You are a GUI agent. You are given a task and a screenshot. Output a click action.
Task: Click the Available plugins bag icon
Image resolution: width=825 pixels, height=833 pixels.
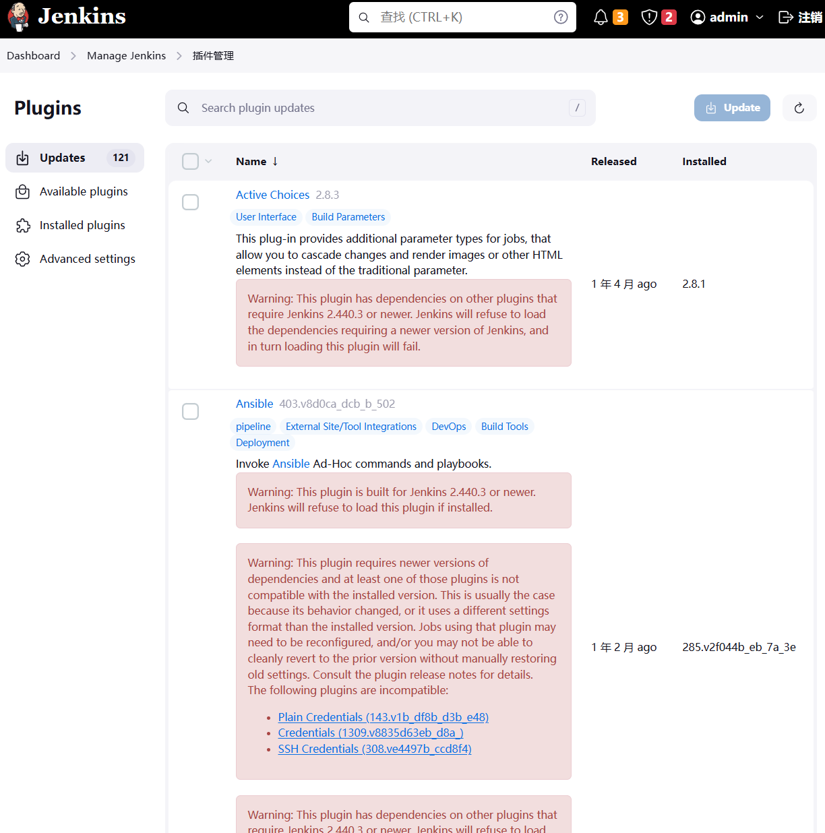(x=23, y=191)
